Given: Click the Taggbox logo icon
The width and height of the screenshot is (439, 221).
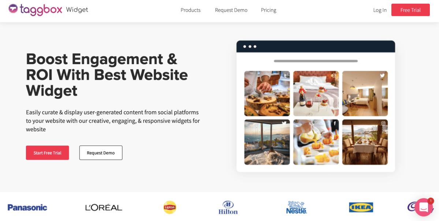Looking at the screenshot, I should (x=13, y=9).
